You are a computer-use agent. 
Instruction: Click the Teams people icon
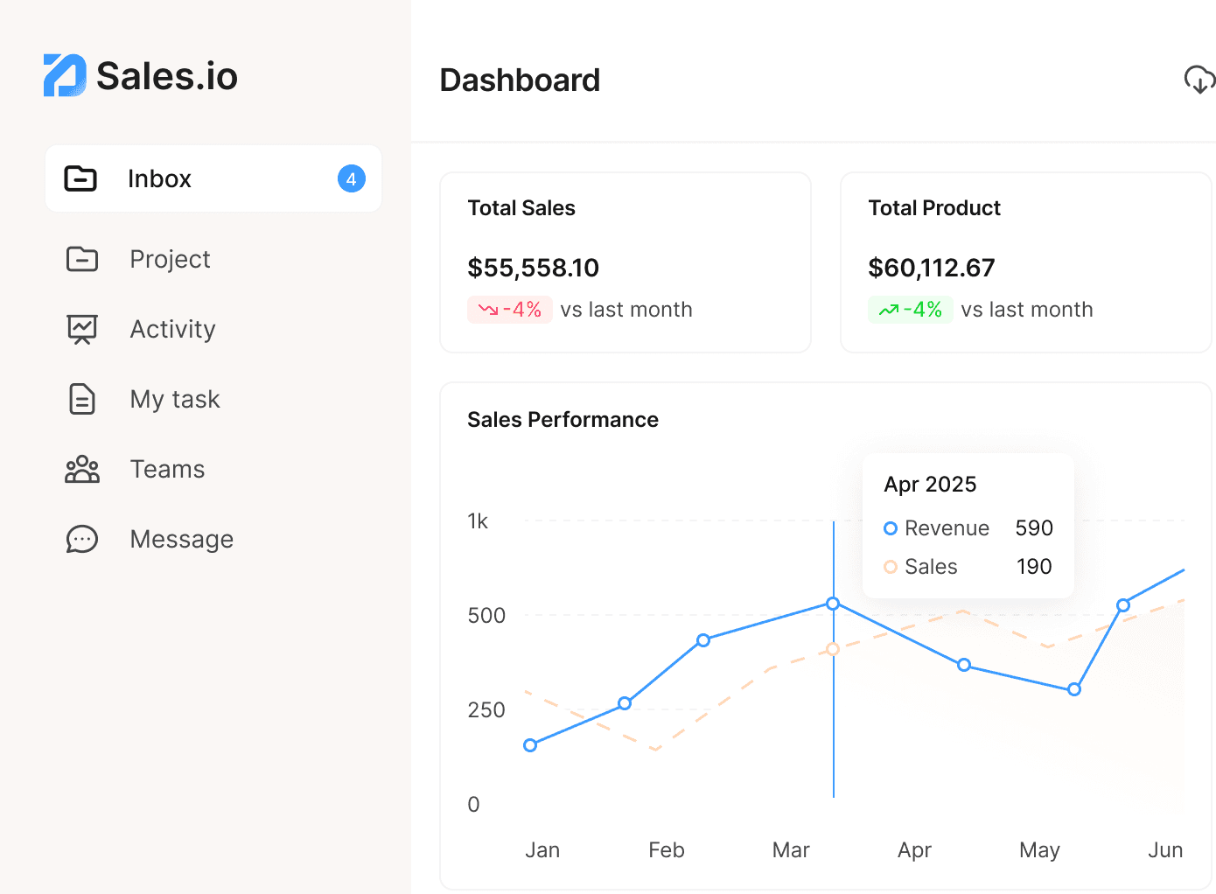coord(80,469)
